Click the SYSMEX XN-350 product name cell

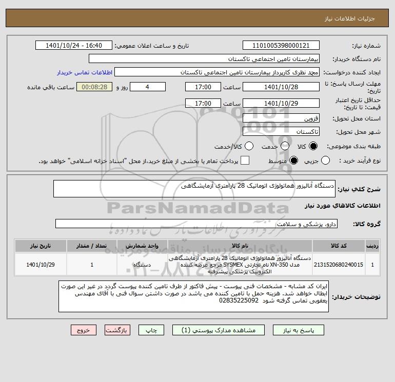[240, 265]
